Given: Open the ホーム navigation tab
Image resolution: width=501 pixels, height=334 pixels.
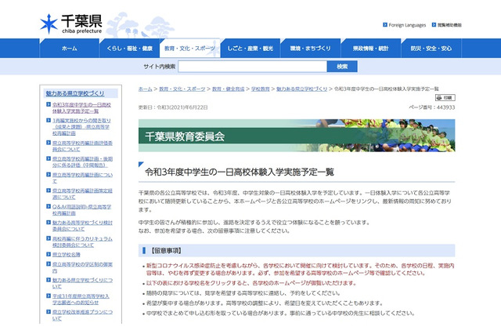Looking at the screenshot, I should (x=70, y=49).
